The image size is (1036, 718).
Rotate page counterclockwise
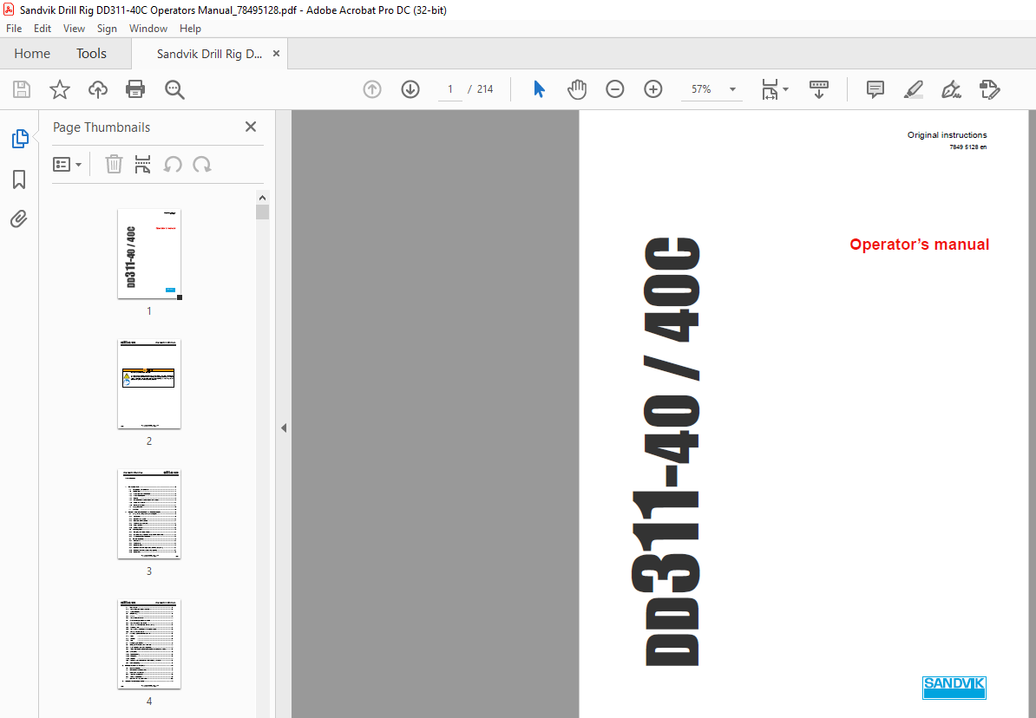pyautogui.click(x=173, y=164)
